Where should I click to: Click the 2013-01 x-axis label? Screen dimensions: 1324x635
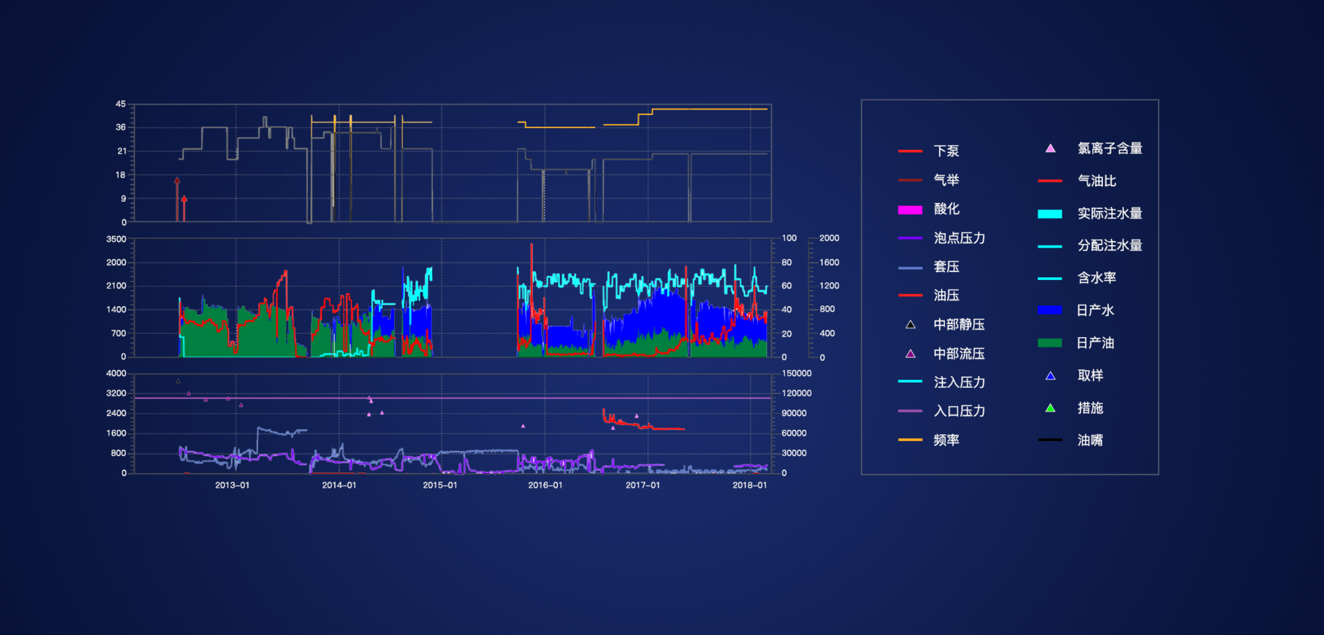pos(232,485)
